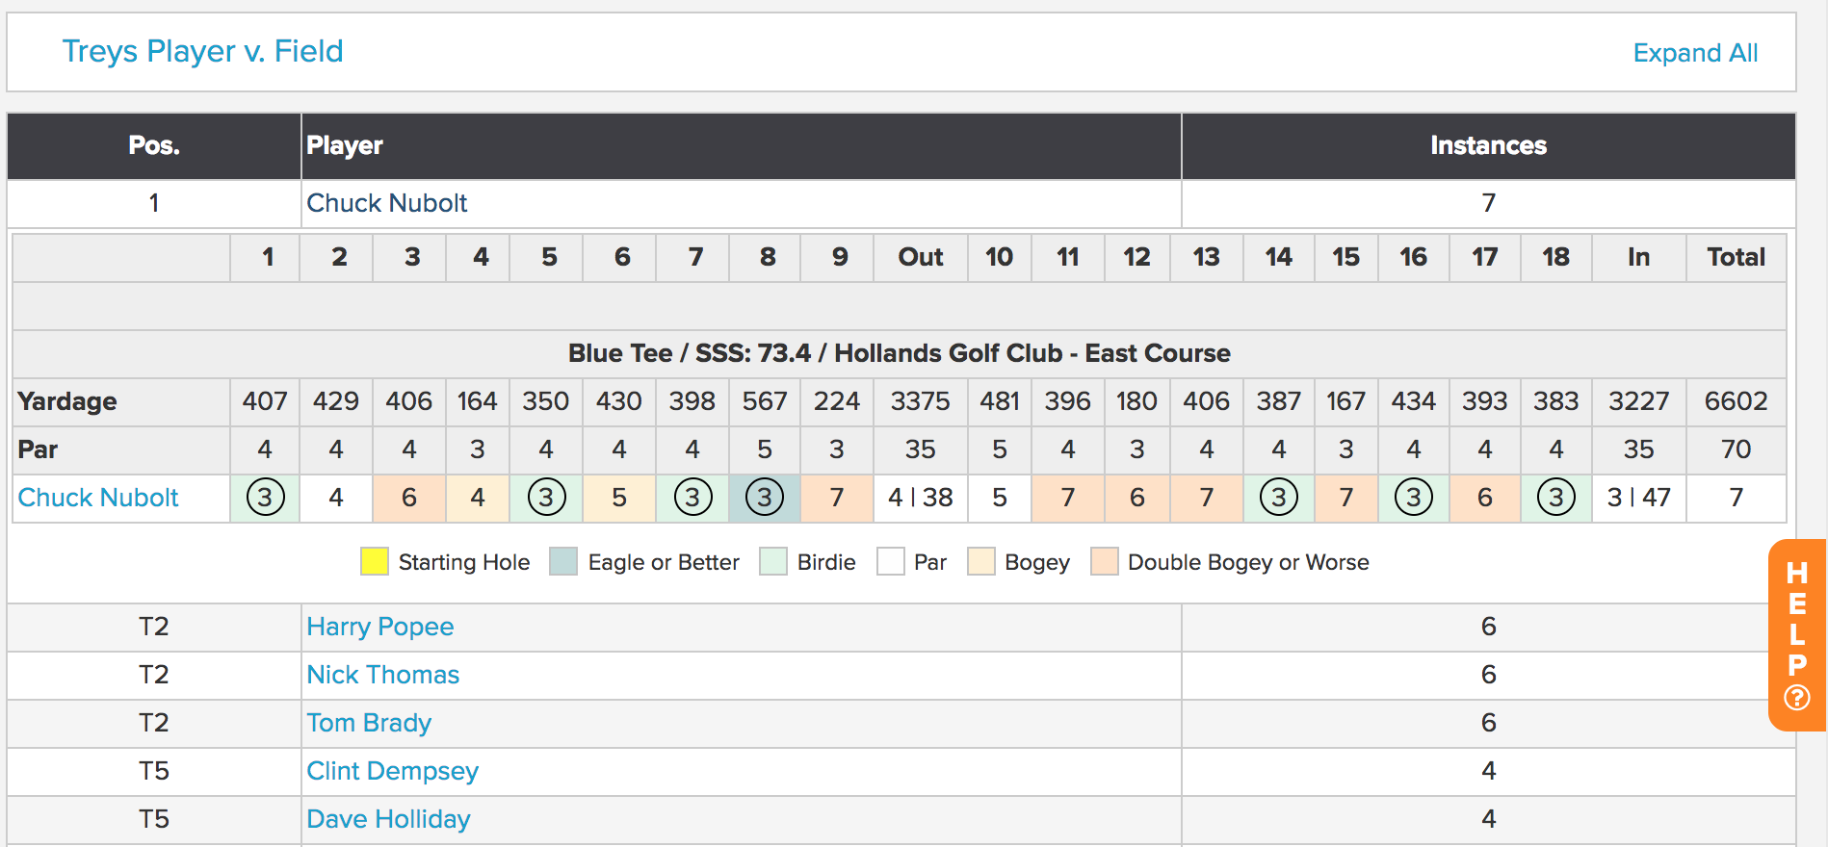
Task: Click the Double Bogey or Worse swatch
Action: [x=1105, y=561]
